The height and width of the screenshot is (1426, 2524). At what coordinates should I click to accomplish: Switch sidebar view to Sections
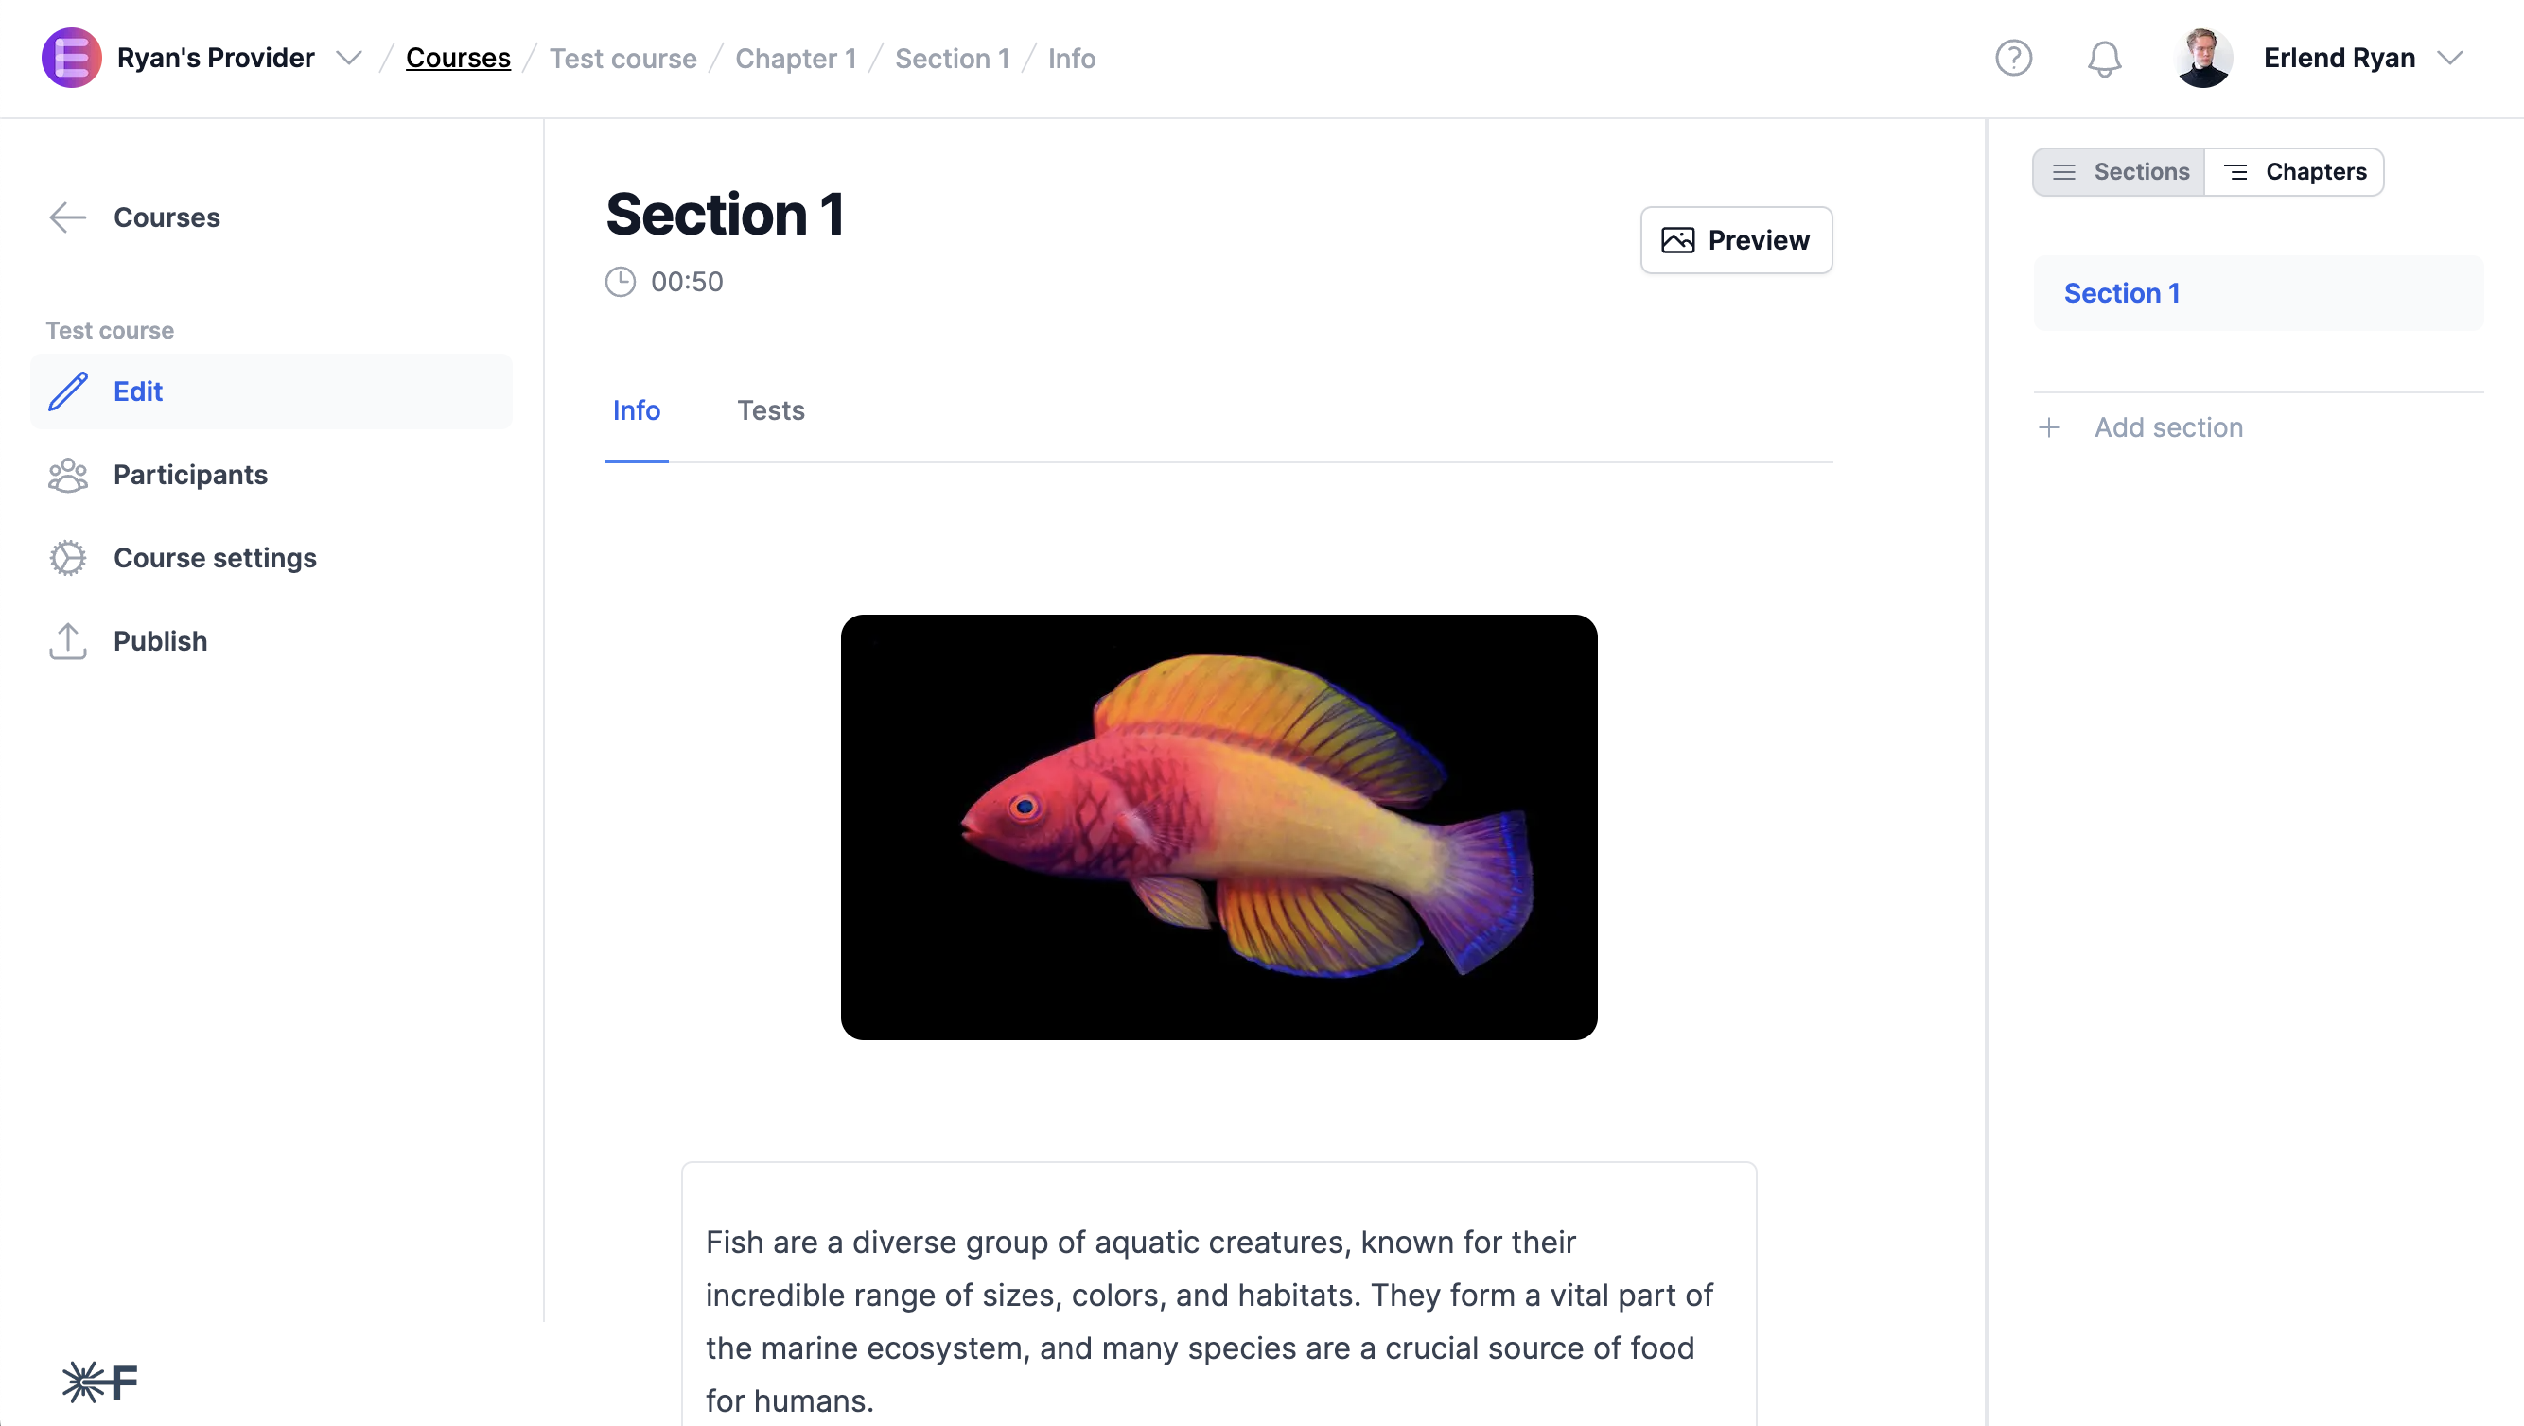pos(2119,171)
